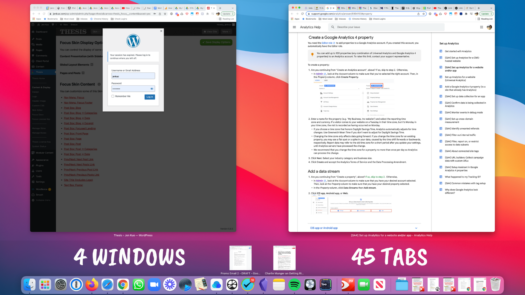Open PDF Expert from the Dock
The width and height of the screenshot is (525, 295).
coord(348,285)
